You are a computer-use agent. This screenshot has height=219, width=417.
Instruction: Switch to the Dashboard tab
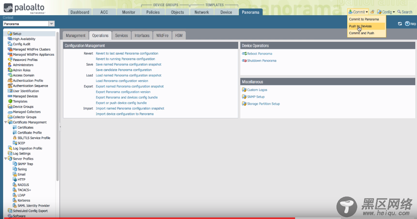(x=80, y=12)
